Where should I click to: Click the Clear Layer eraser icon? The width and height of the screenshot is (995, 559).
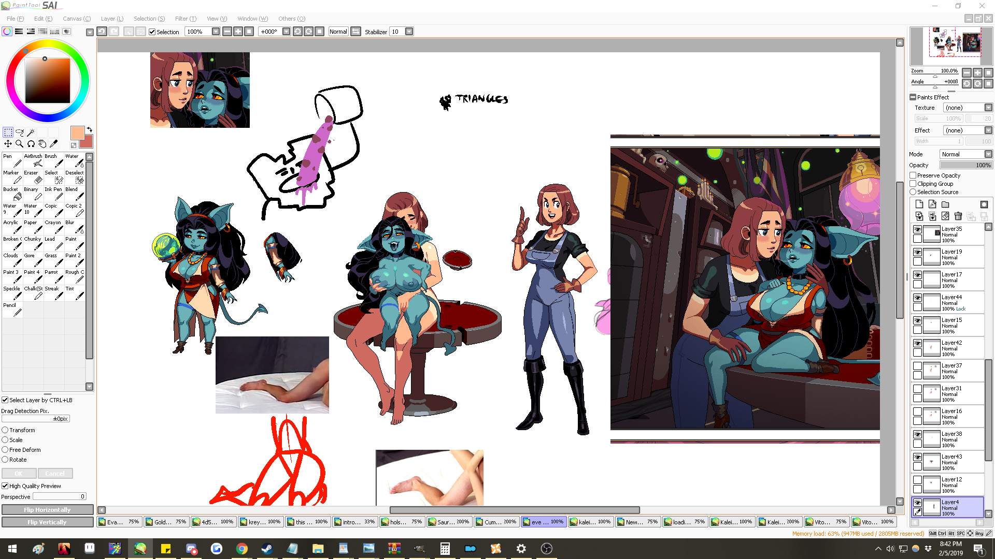tap(945, 216)
